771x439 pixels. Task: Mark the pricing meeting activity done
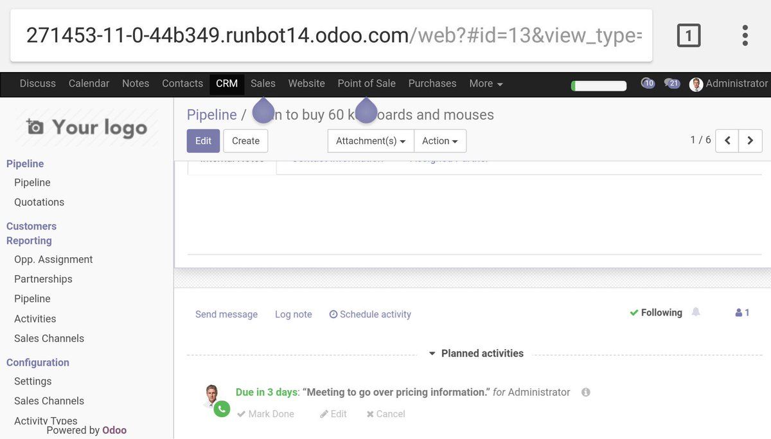[265, 414]
